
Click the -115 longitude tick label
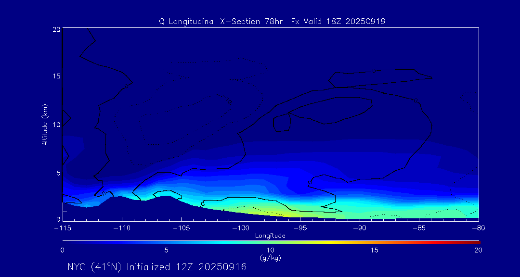click(63, 228)
